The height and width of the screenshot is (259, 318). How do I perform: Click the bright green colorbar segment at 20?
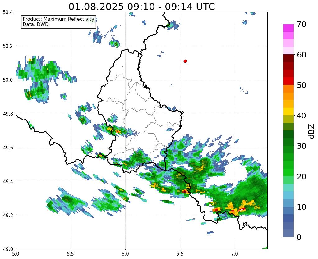click(288, 172)
